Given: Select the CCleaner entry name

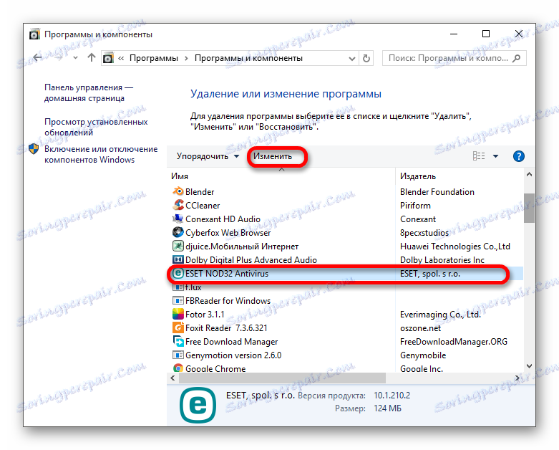Looking at the screenshot, I should tap(203, 205).
